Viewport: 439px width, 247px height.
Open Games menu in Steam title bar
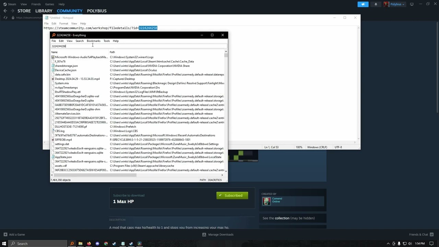point(50,4)
